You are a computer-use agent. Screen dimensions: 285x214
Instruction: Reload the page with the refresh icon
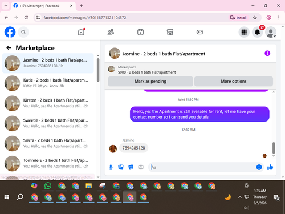click(x=26, y=18)
